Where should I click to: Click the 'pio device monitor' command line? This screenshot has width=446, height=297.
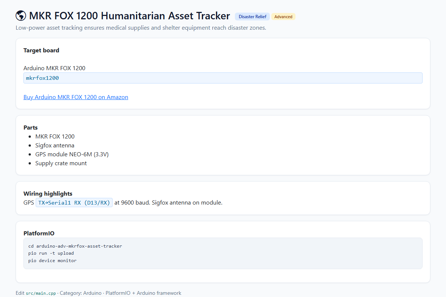(52, 261)
